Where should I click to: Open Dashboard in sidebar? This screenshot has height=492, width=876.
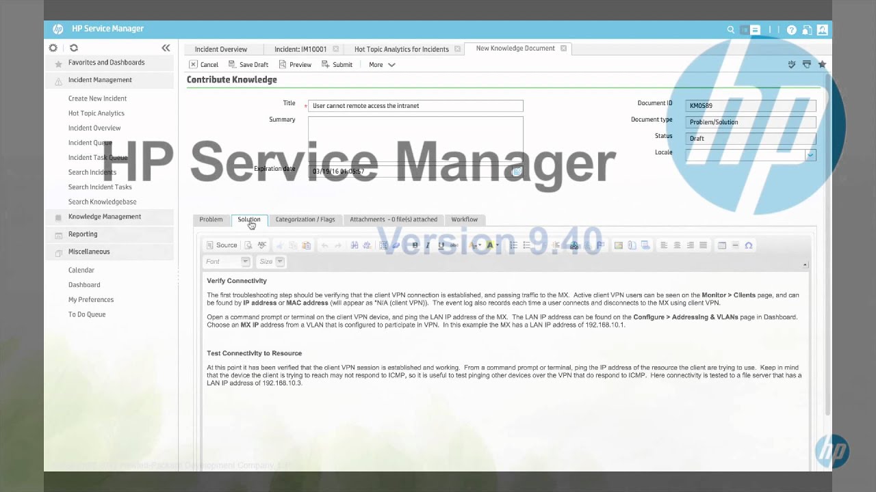click(x=84, y=285)
